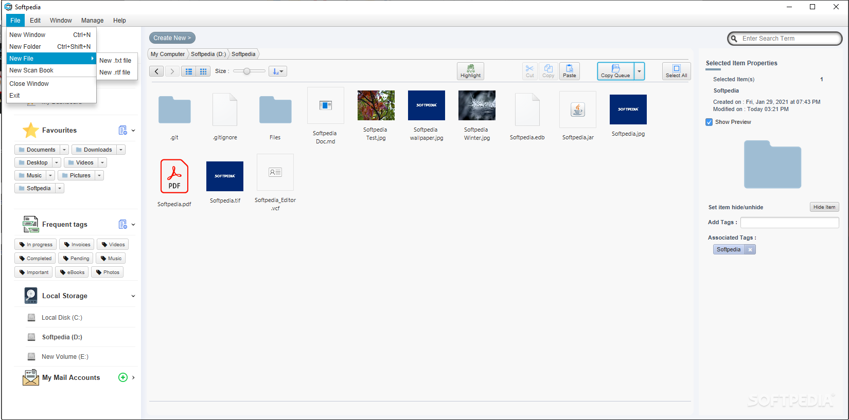Click the Favourites manage list icon
This screenshot has height=420, width=849.
point(122,131)
